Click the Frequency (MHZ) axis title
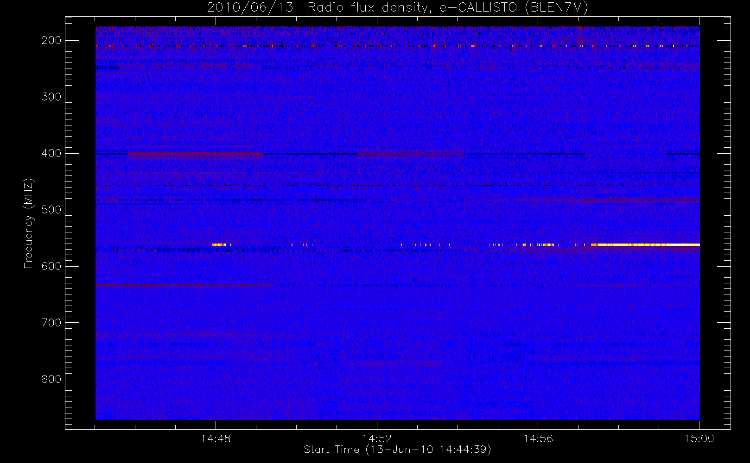750x463 pixels. coord(29,223)
